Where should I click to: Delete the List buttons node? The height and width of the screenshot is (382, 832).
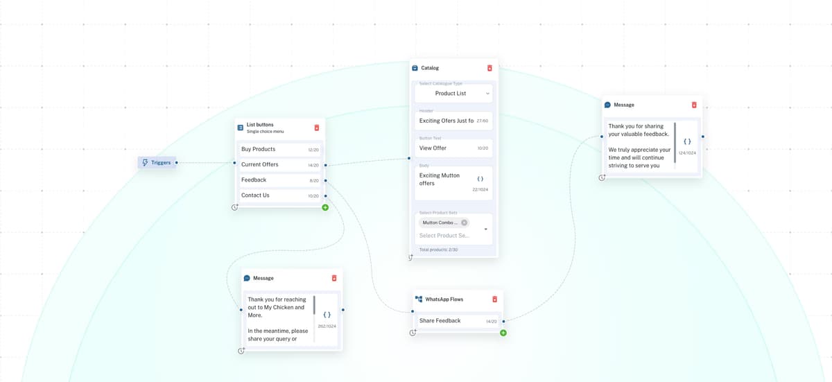(x=317, y=128)
